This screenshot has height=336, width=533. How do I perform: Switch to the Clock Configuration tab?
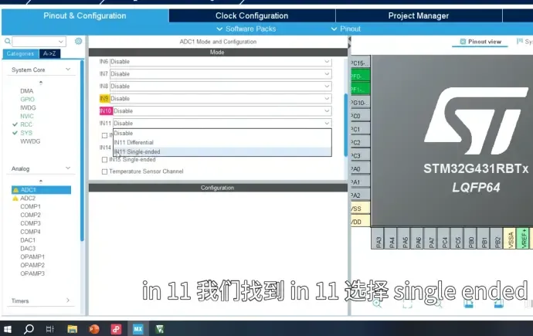tap(252, 15)
